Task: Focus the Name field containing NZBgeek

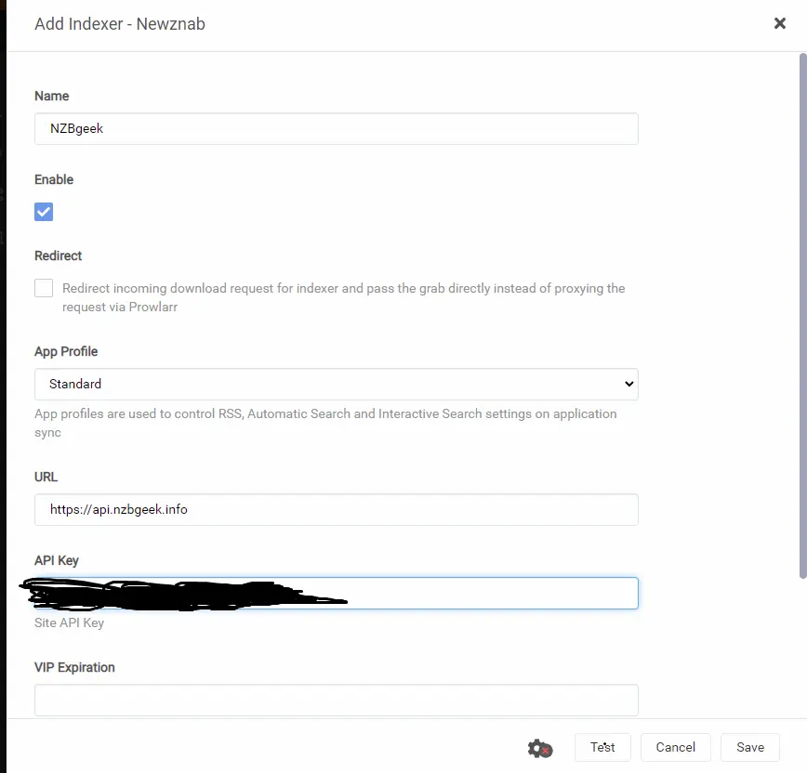Action: 336,129
